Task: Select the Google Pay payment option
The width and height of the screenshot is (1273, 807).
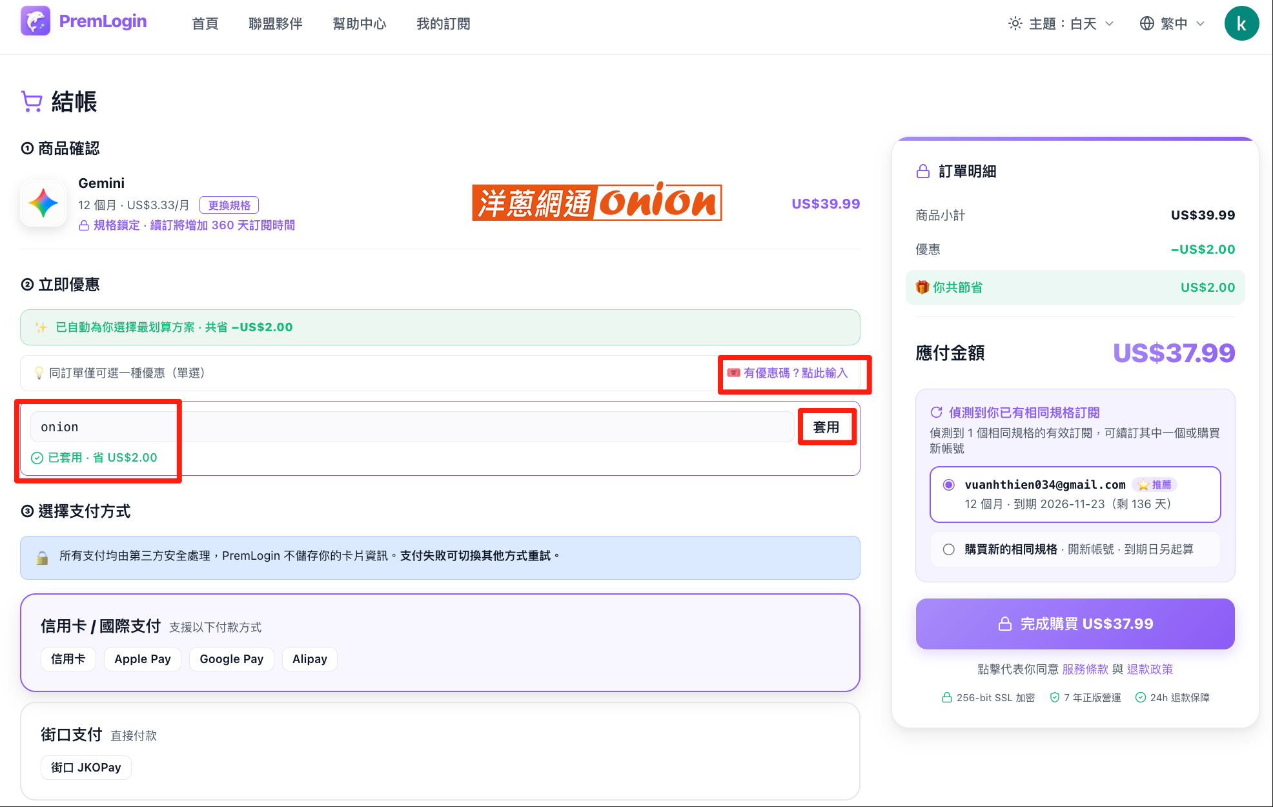Action: pos(232,659)
